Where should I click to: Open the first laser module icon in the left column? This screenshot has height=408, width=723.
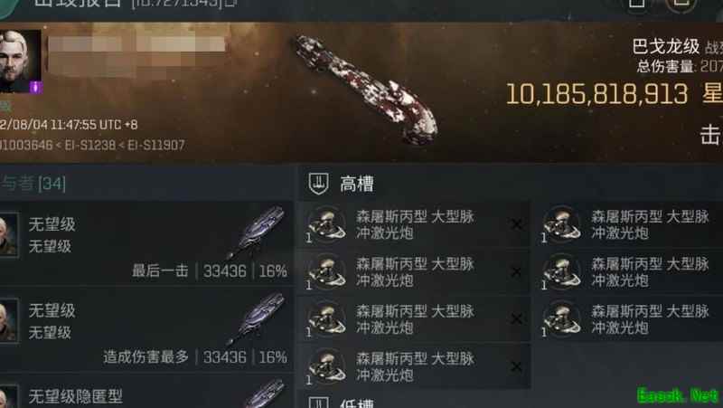click(x=327, y=224)
